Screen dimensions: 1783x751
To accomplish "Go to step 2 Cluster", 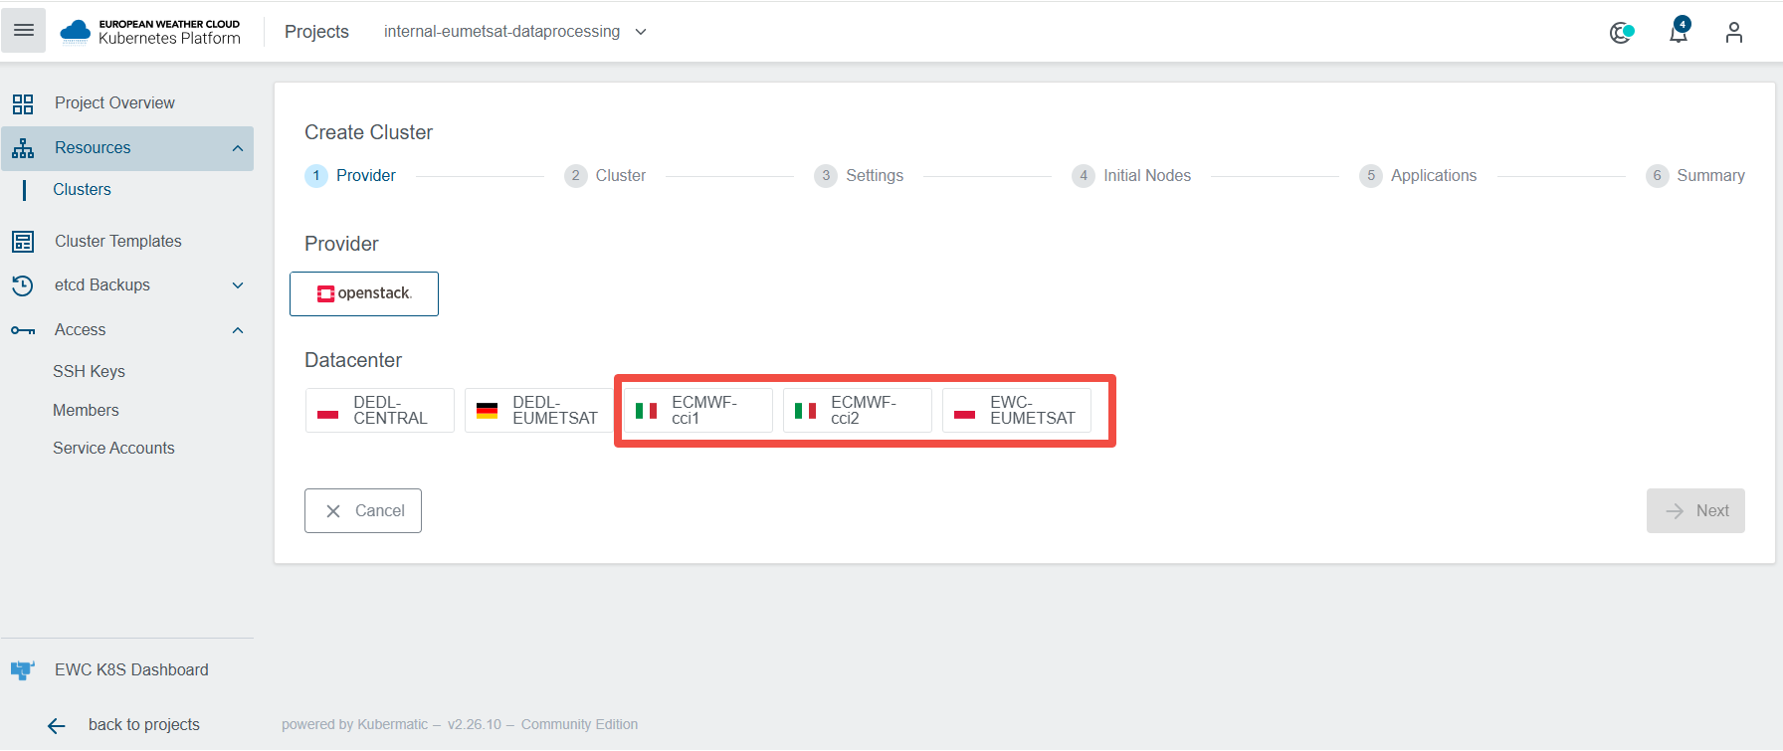I will tap(605, 176).
